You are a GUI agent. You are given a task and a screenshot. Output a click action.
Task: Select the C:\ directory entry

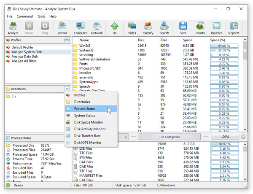[35, 96]
